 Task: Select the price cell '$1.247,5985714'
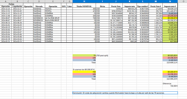coord(116,20)
